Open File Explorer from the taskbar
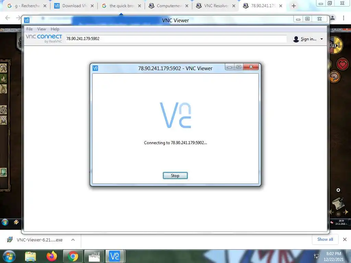This screenshot has height=263, width=351. pos(31,256)
